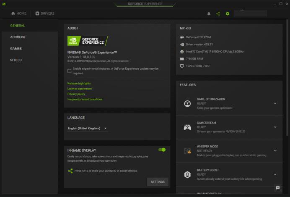Click the Battery Boost icon
The height and width of the screenshot is (197, 290).
[x=187, y=174]
